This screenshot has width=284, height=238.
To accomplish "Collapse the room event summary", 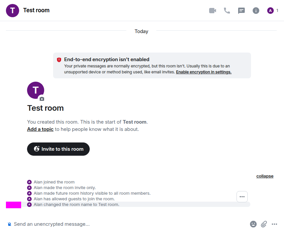I will (x=265, y=176).
